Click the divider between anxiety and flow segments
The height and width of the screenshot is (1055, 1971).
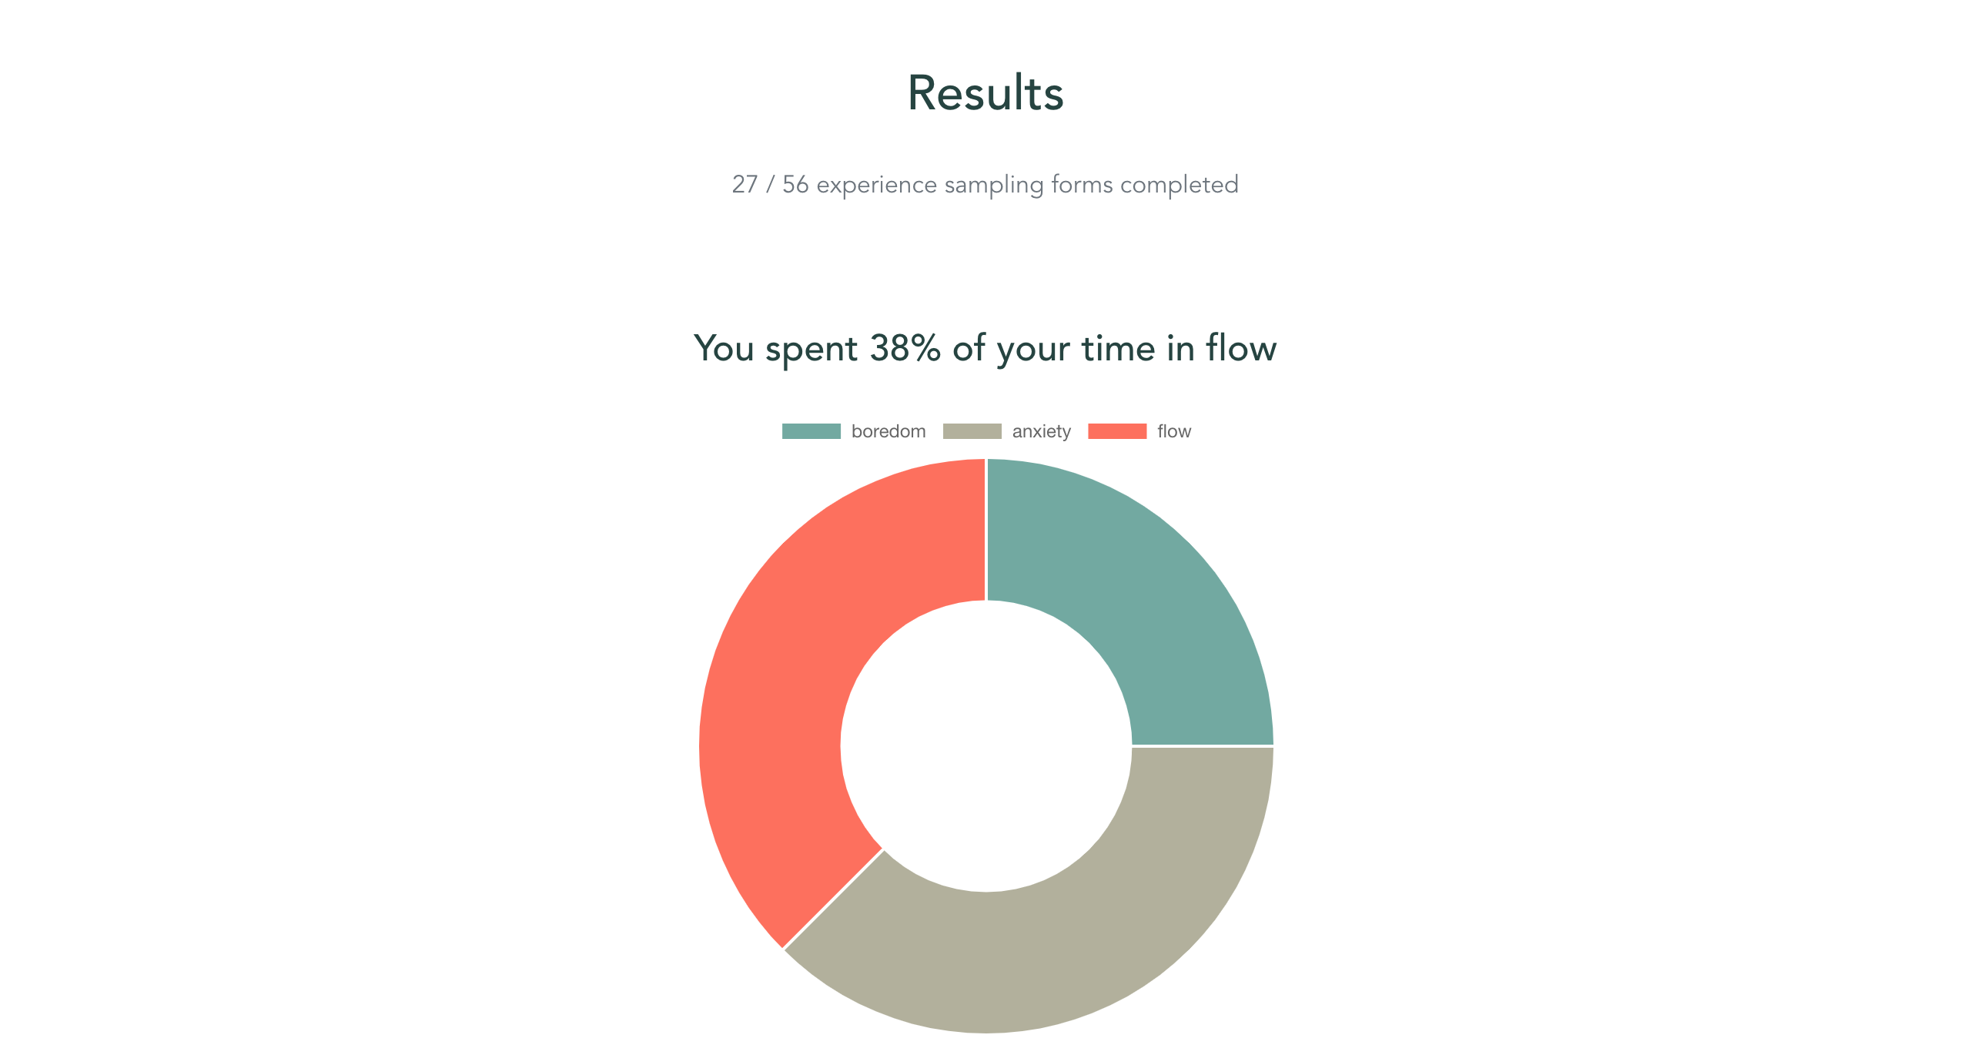point(833,899)
